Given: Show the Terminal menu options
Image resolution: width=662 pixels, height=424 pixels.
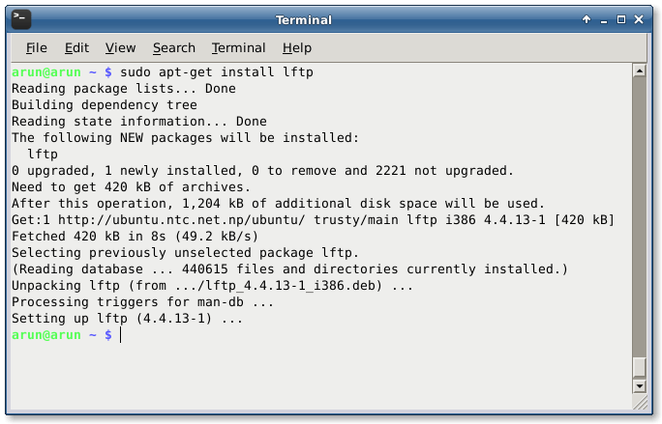Looking at the screenshot, I should tap(238, 48).
